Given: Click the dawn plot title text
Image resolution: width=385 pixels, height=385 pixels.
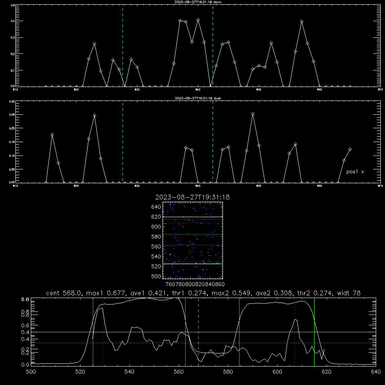Looking at the screenshot, I should (198, 2).
